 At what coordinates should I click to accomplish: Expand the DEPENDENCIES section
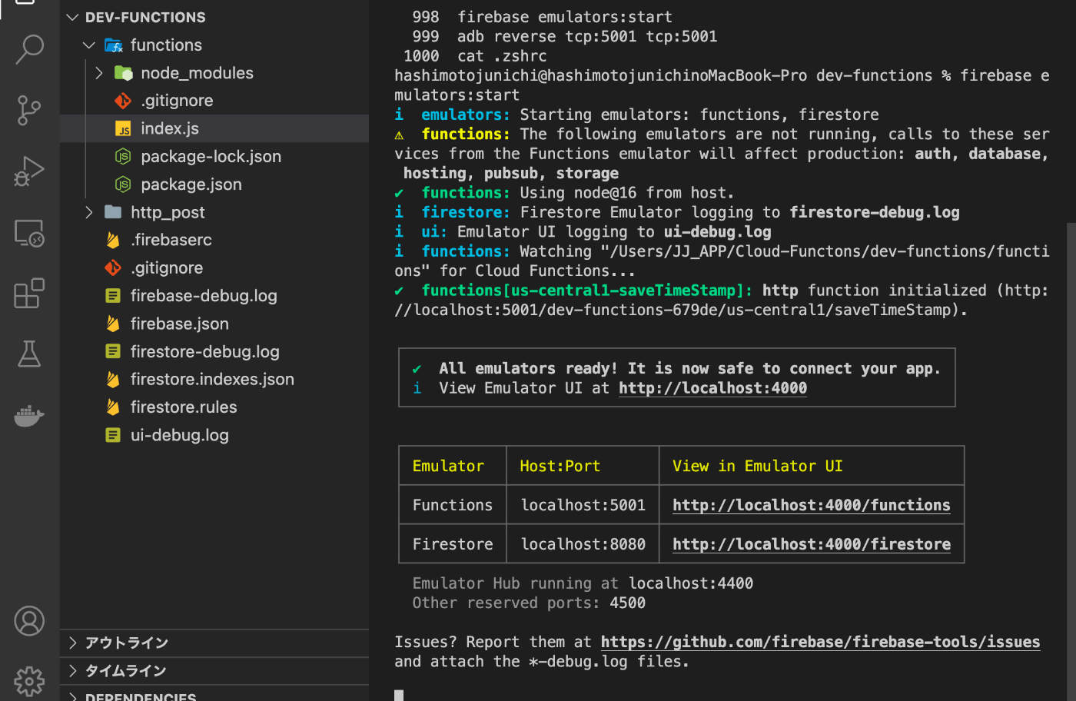coord(73,696)
